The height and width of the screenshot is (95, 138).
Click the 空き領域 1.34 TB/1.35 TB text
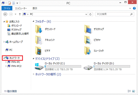tap(108, 69)
